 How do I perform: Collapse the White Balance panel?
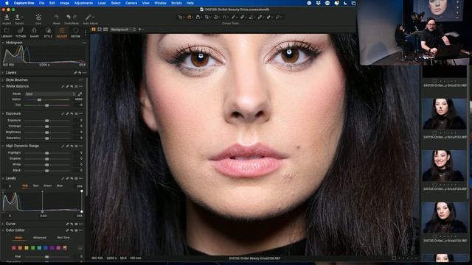[x=3, y=87]
